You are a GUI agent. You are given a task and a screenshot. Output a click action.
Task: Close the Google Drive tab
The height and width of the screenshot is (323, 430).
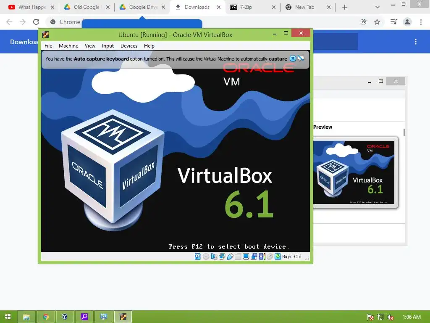(x=163, y=7)
